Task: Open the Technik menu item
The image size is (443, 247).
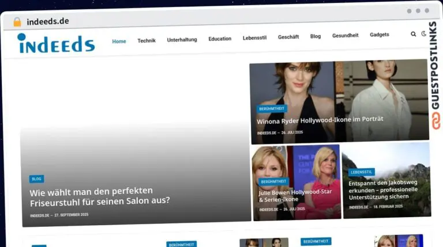Action: [147, 40]
